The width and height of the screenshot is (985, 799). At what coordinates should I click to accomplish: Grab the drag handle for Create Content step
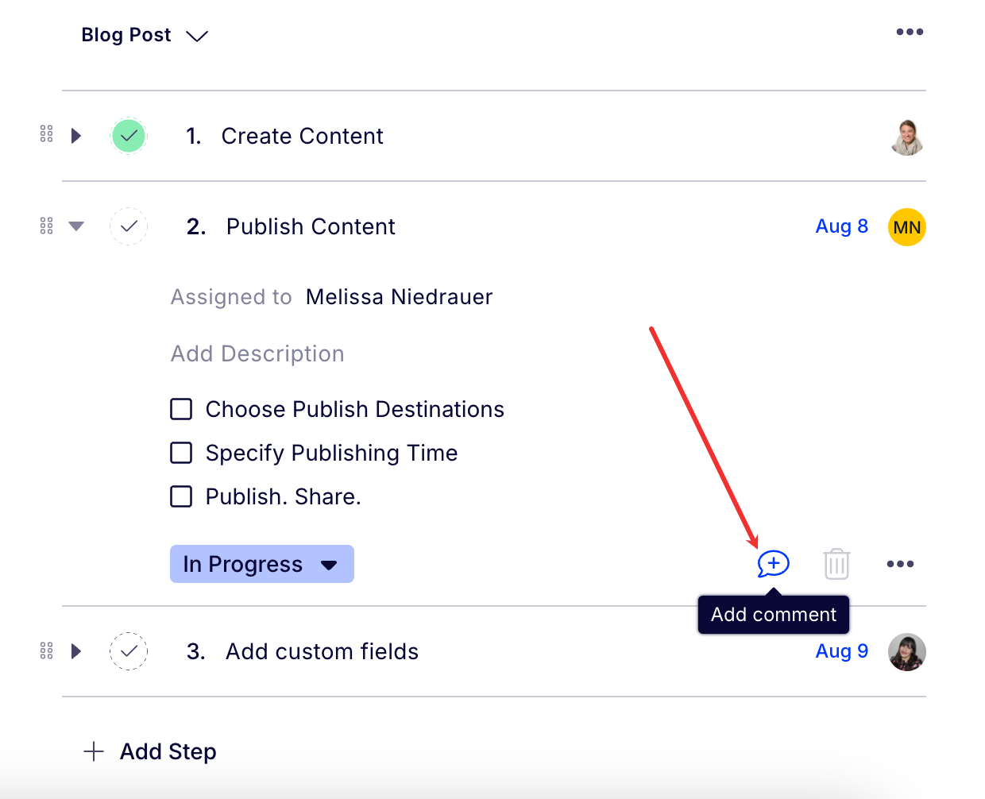47,134
